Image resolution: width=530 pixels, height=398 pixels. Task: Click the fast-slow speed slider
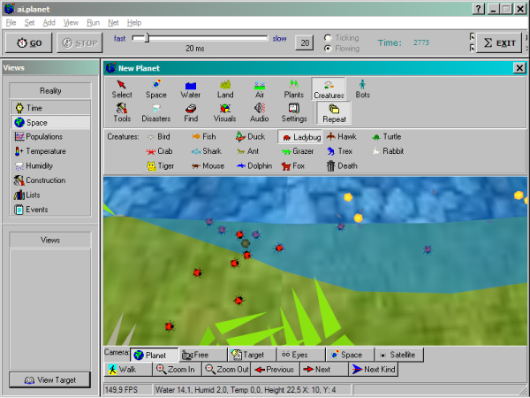(x=201, y=38)
